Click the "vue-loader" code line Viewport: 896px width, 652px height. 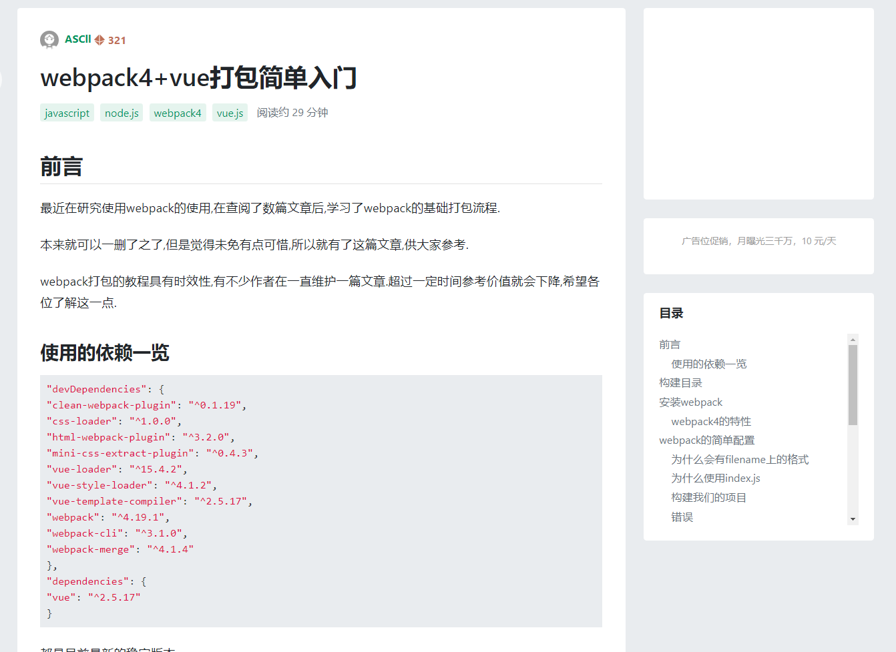[x=117, y=469]
